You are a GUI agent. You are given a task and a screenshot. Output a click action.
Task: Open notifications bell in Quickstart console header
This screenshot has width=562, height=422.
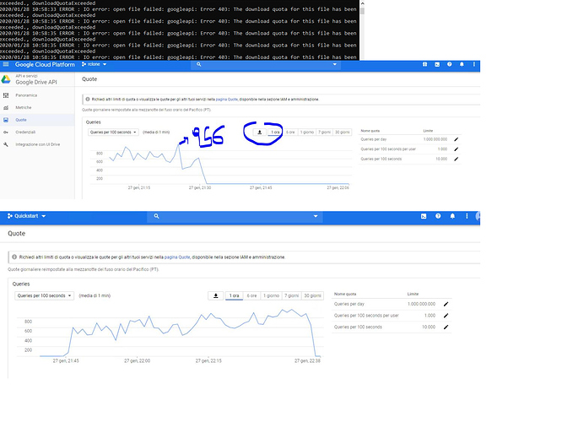coord(452,216)
